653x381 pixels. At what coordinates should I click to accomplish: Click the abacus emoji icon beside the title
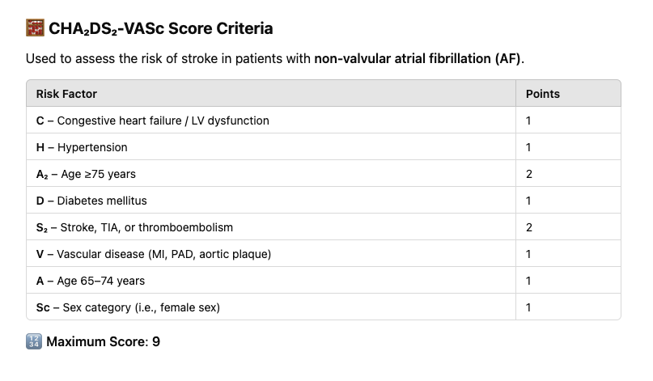click(35, 28)
